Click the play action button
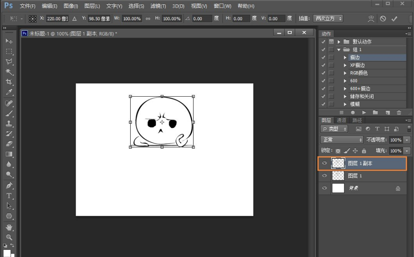Viewport: 414px width, 257px height. click(x=364, y=113)
